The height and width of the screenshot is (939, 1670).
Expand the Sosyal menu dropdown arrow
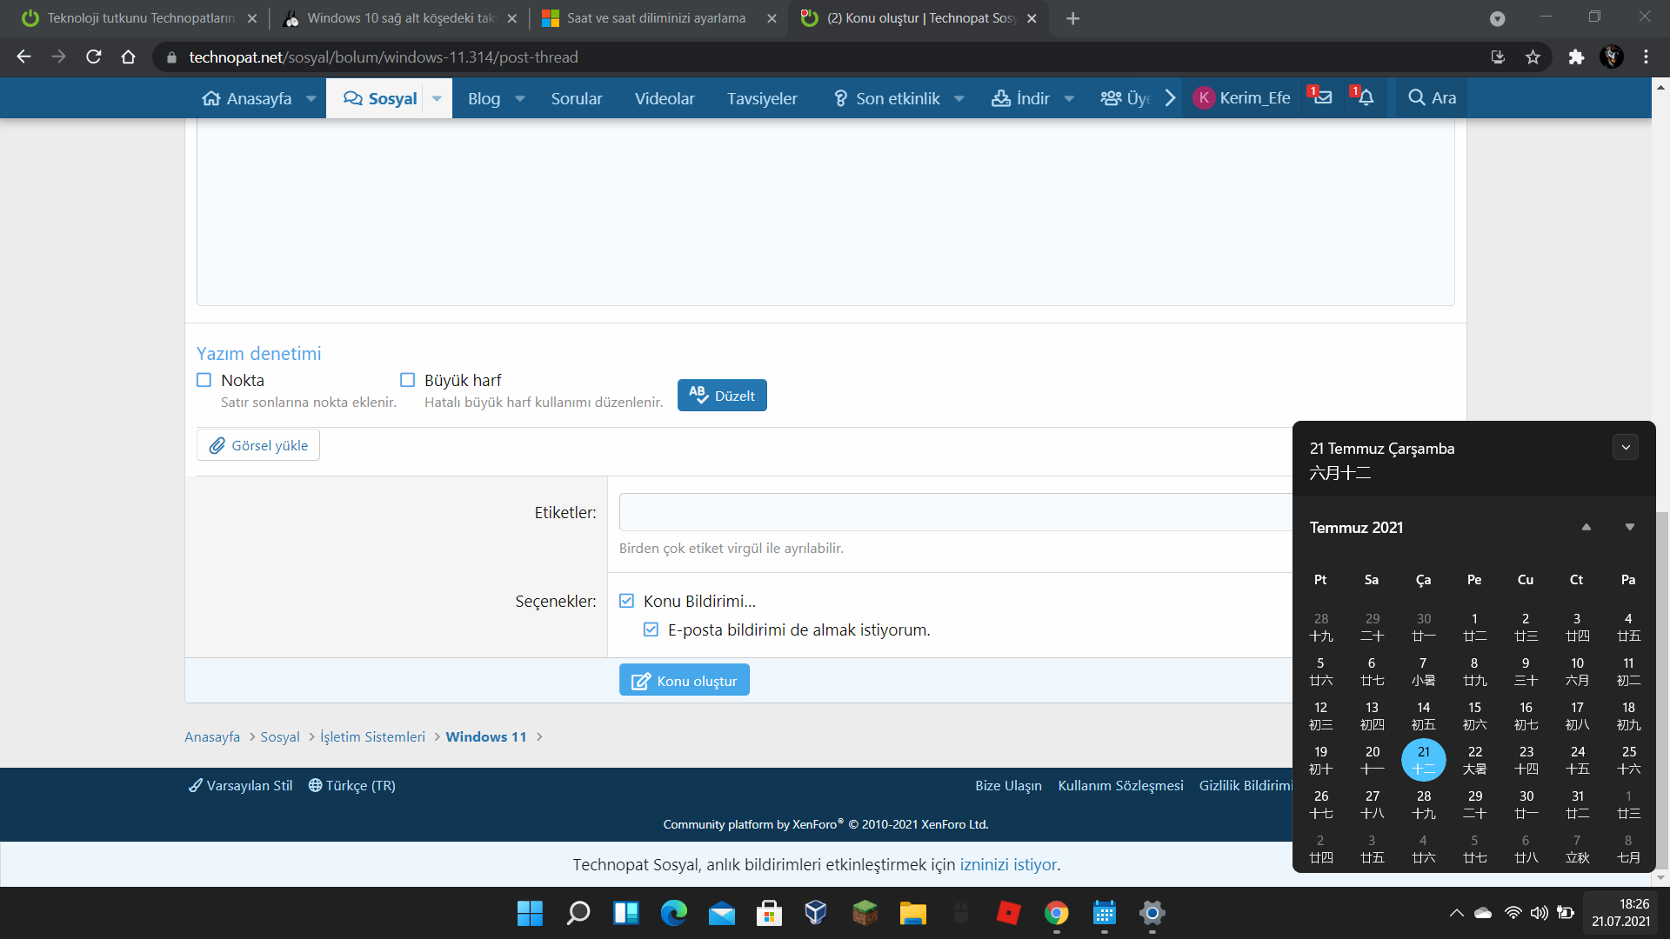click(x=437, y=98)
